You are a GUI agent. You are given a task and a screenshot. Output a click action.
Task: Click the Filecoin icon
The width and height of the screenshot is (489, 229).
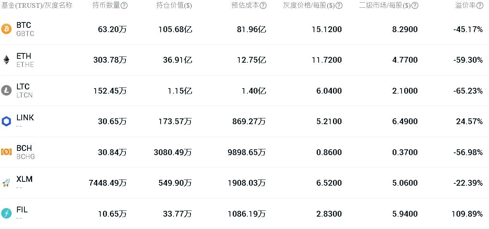7,213
